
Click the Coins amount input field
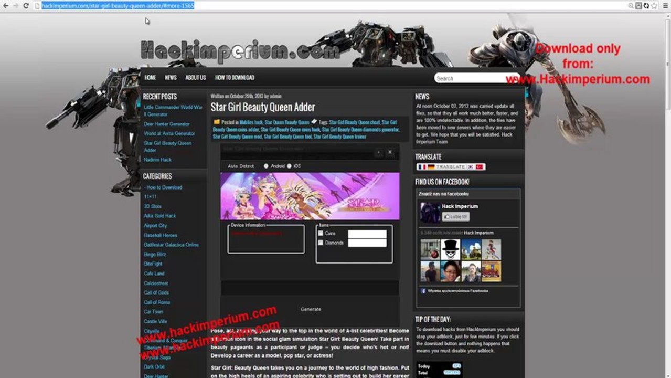[x=367, y=234]
